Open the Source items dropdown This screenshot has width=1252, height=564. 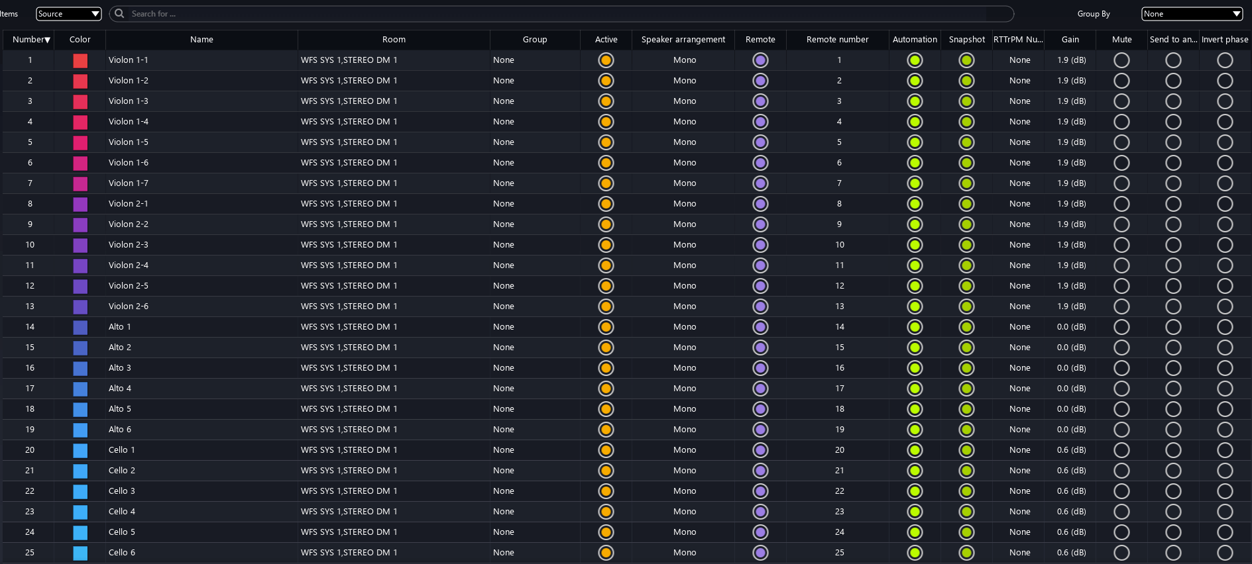pyautogui.click(x=68, y=14)
